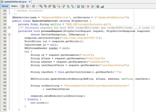156x112 pixels.
Task: Click 'XMLUtilities' on line 54
Action: click(x=39, y=79)
